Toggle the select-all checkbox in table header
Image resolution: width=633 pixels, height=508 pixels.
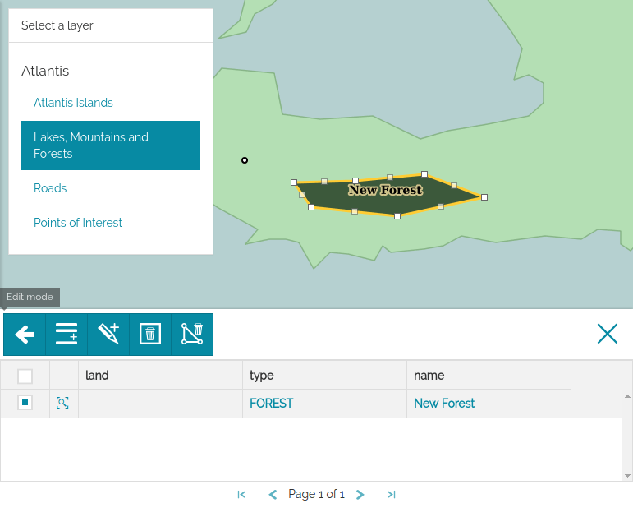[25, 376]
